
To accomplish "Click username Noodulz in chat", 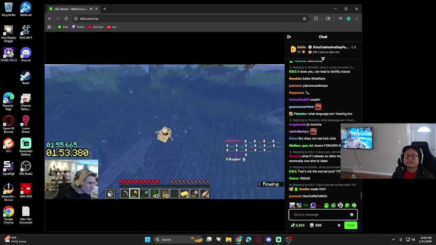I will coord(295,79).
